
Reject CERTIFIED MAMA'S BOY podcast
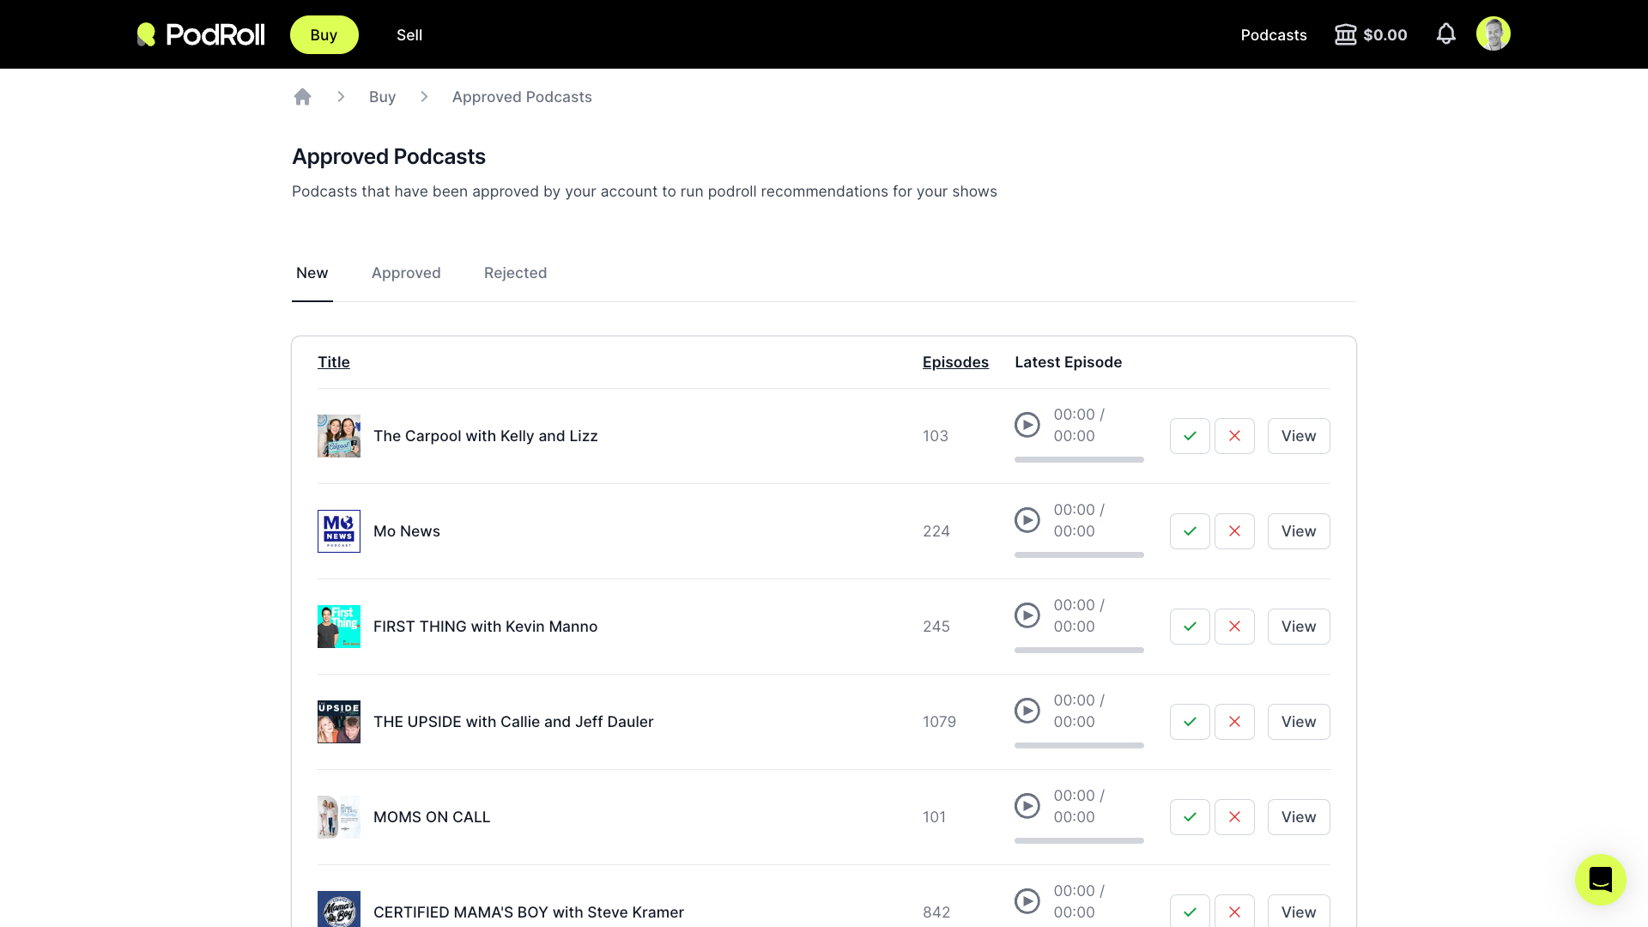pyautogui.click(x=1234, y=912)
